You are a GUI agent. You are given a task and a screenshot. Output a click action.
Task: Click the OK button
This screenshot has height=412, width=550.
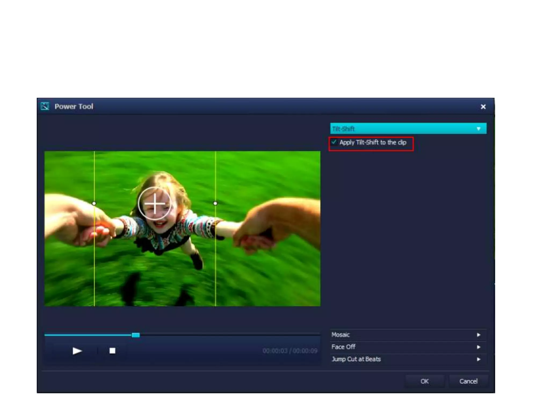424,381
